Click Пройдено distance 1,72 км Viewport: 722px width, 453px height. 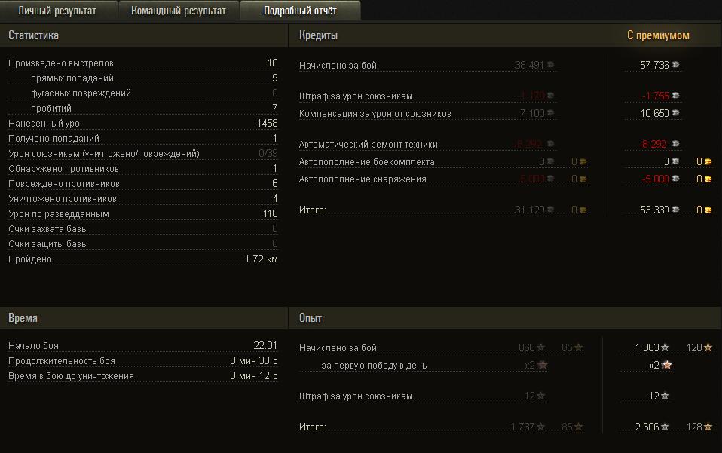[x=261, y=259]
